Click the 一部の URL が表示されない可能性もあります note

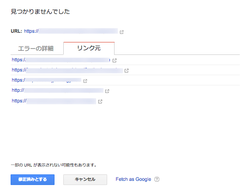point(54,165)
